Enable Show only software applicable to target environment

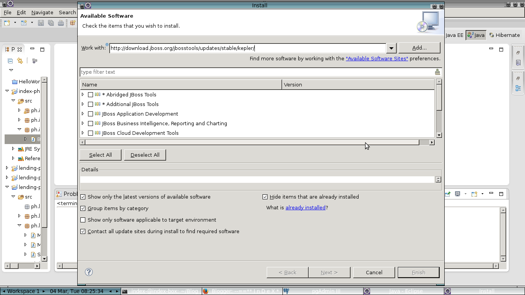(x=83, y=220)
